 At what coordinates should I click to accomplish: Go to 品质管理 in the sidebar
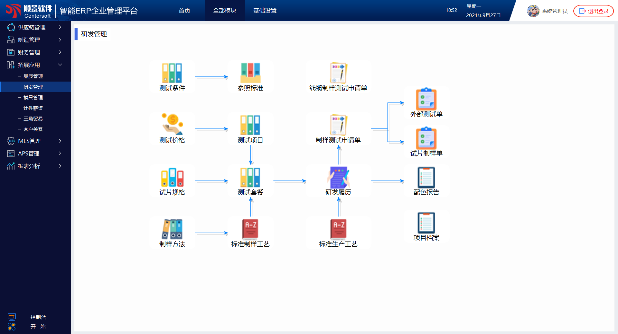pyautogui.click(x=33, y=76)
